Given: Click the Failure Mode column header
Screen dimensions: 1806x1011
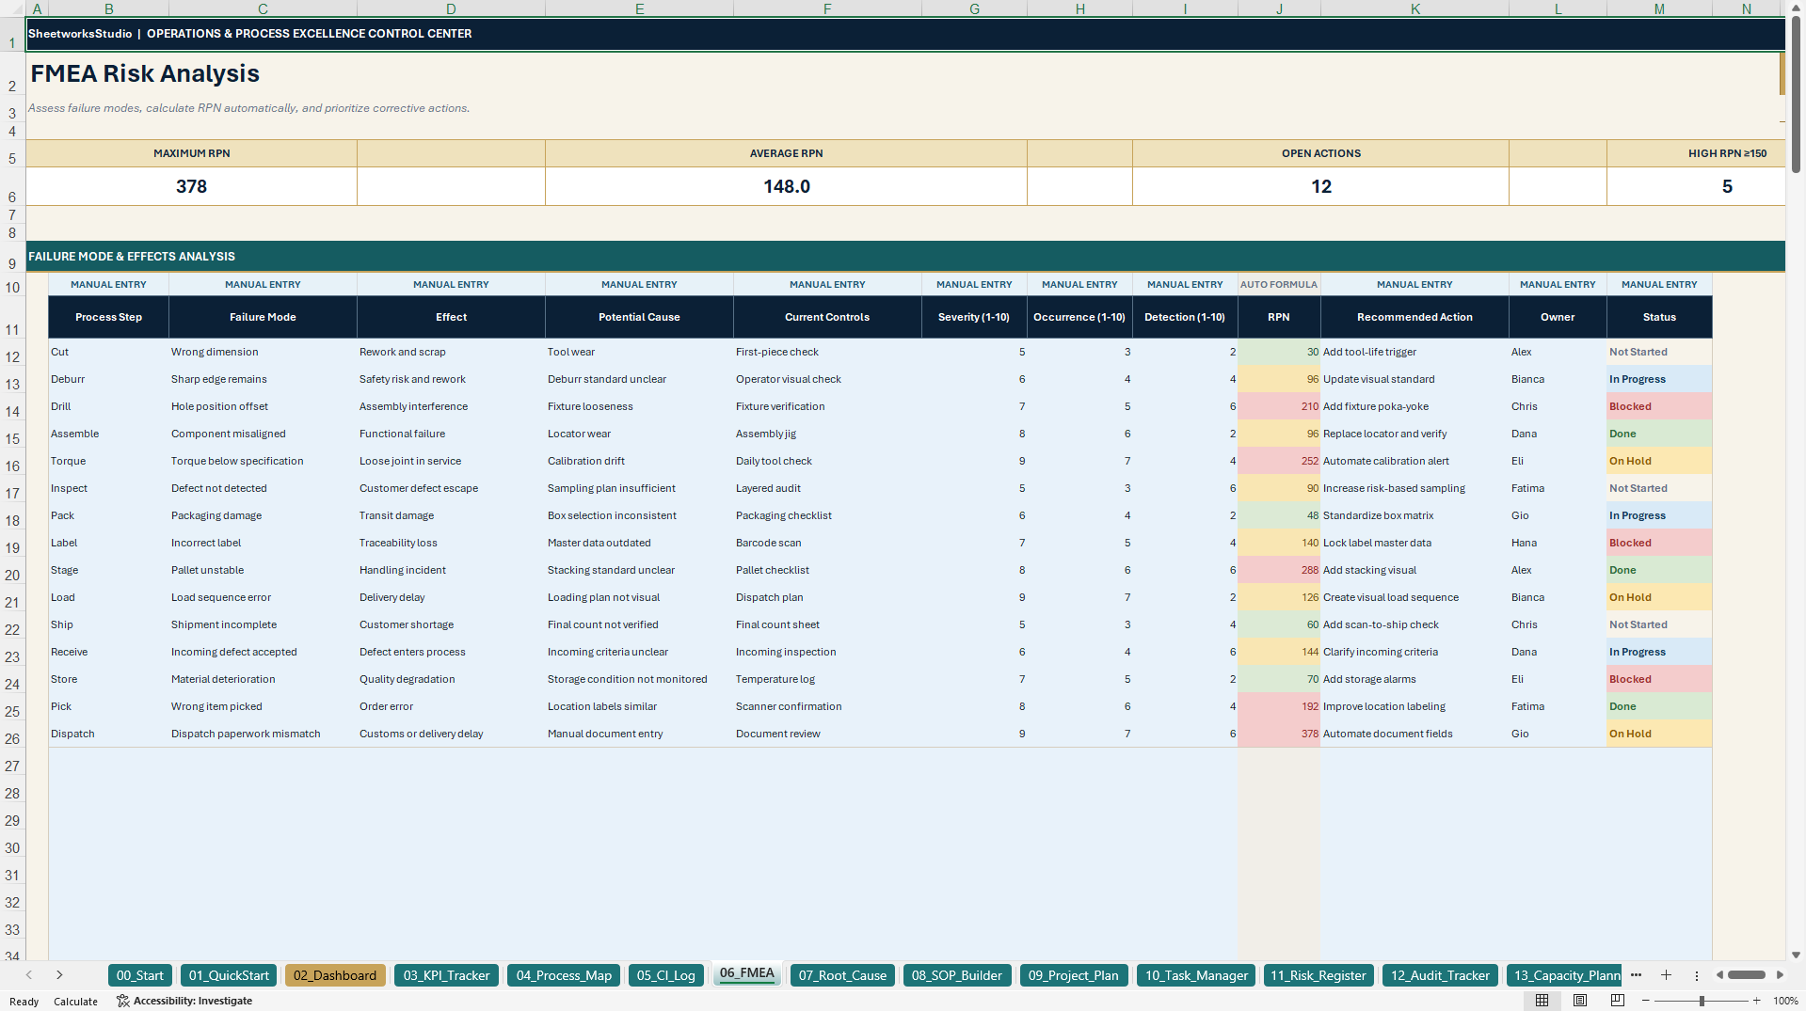Looking at the screenshot, I should tap(263, 317).
